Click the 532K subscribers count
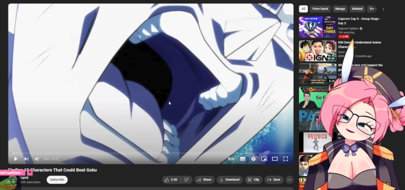405x190 pixels. pos(30,182)
